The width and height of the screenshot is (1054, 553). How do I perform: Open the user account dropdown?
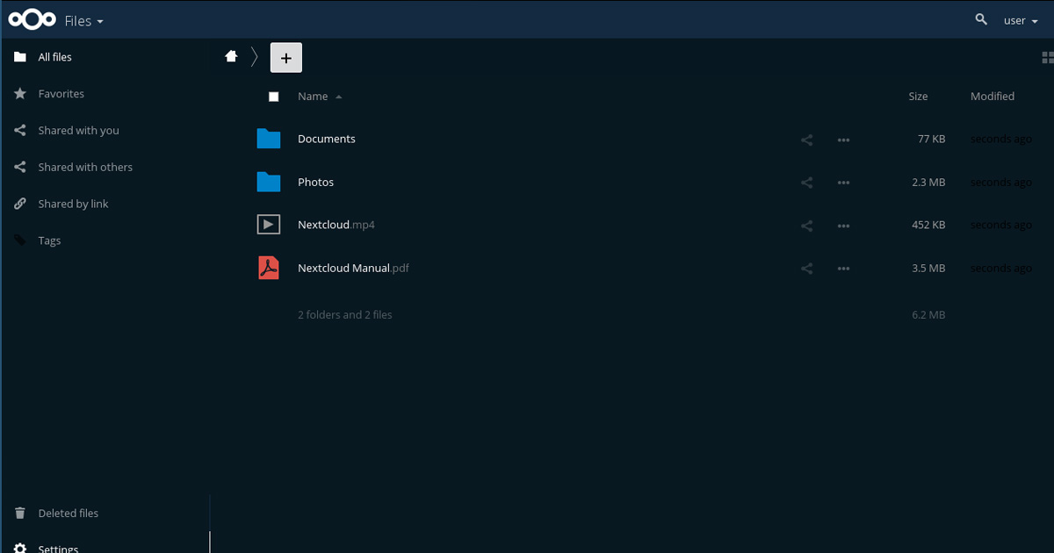(1020, 20)
